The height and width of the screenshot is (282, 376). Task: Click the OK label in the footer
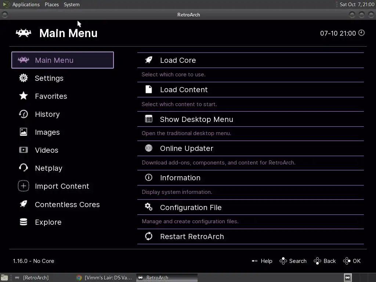[357, 261]
